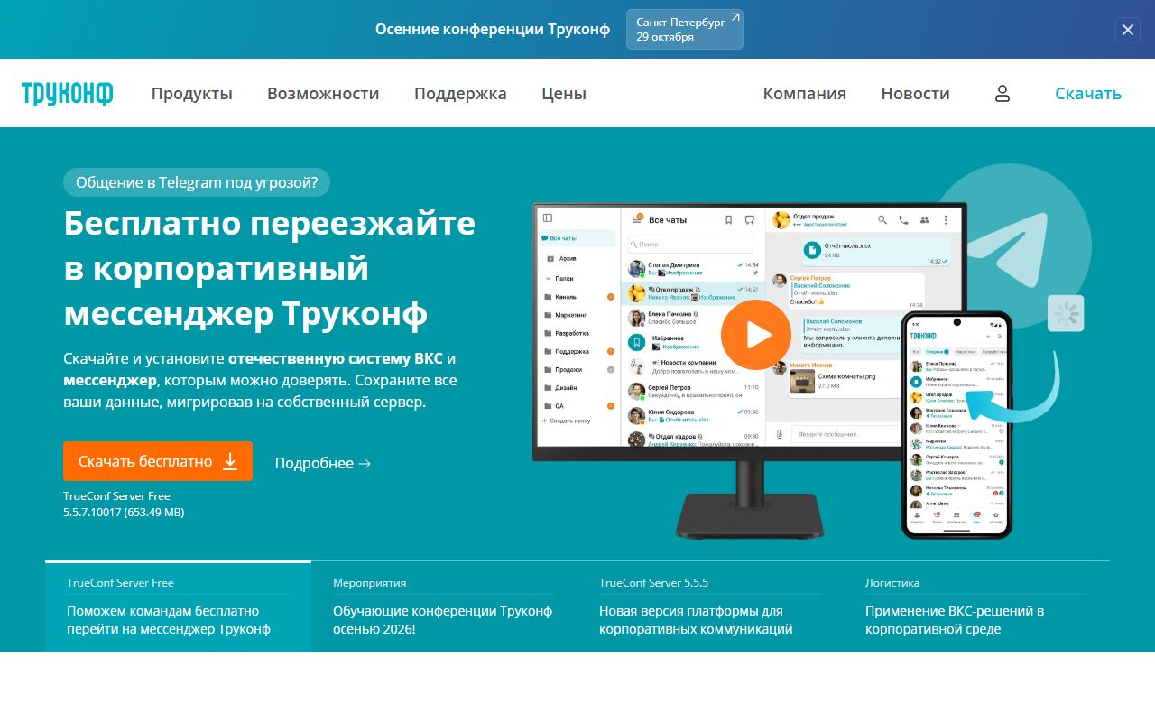Open the user account icon
Screen dimensions: 1155x722
1002,94
